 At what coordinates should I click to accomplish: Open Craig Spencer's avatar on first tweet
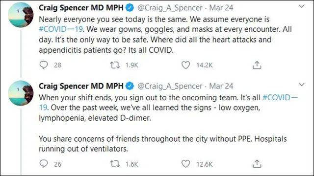point(21,15)
